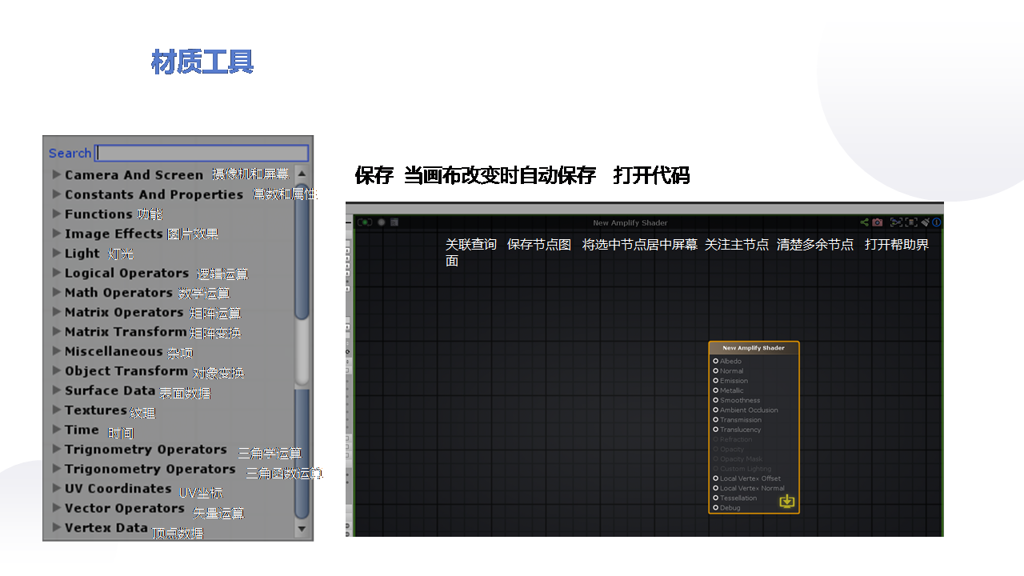Open help with the blue info icon

(x=937, y=222)
